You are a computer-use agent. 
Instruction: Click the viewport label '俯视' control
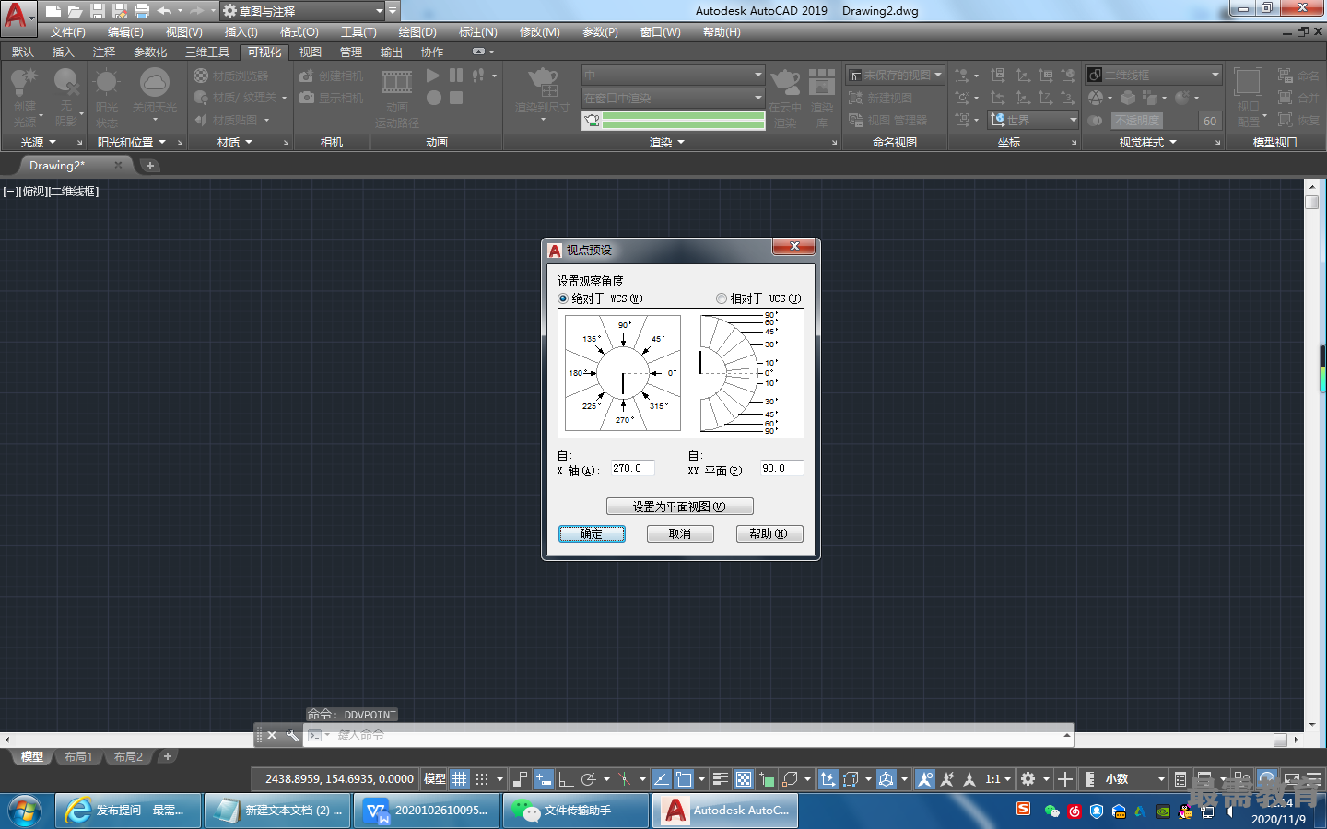35,192
